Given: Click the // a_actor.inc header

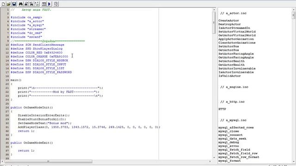Looking at the screenshot, I should pyautogui.click(x=233, y=13).
